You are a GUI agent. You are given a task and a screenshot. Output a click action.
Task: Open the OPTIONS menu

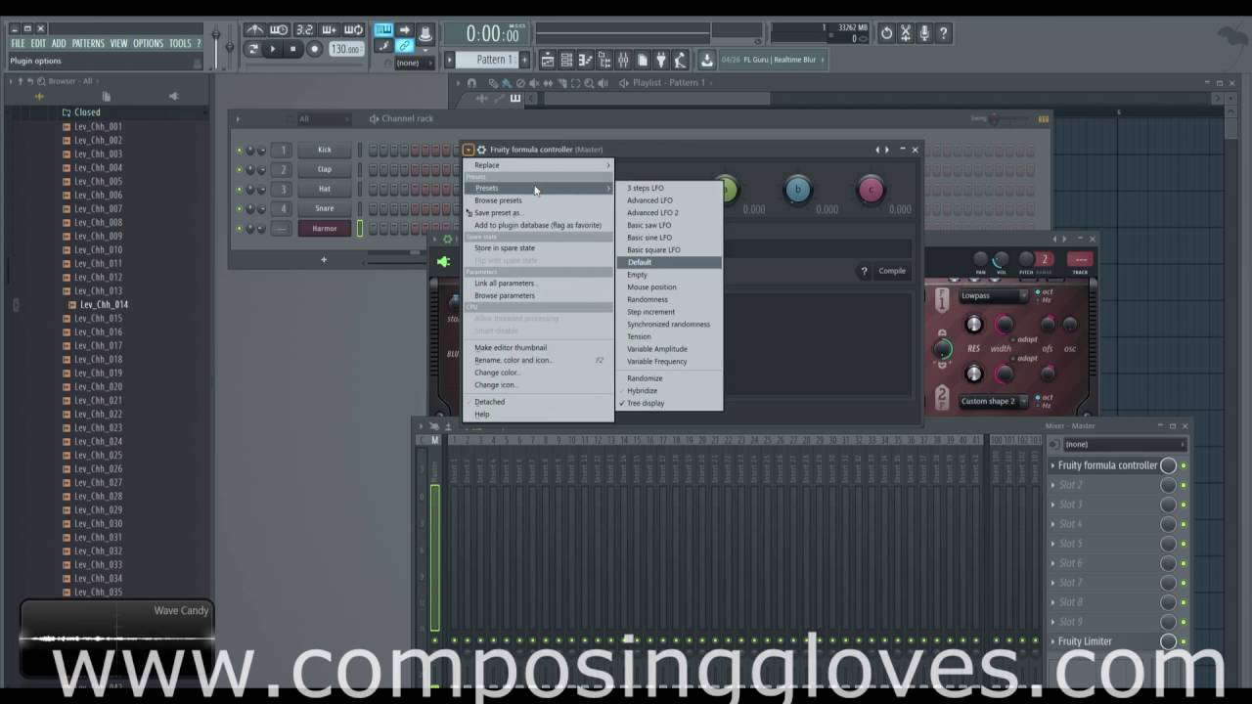click(148, 44)
